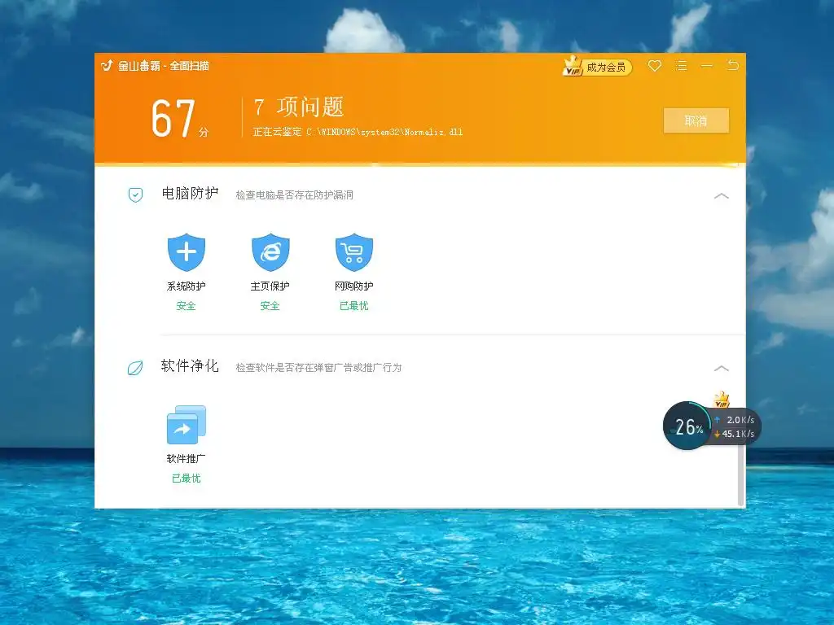Click the 67 分 score
This screenshot has height=625, width=834.
[180, 119]
